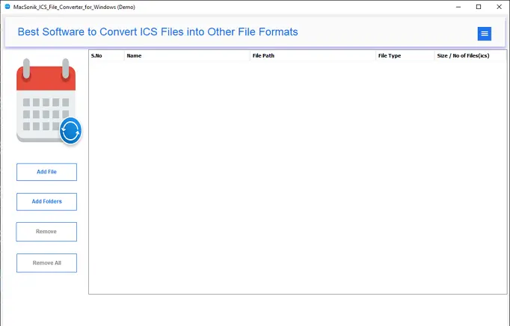Click the blank panel area below Remove All
Viewport: 510px width, 326px height.
pos(46,295)
